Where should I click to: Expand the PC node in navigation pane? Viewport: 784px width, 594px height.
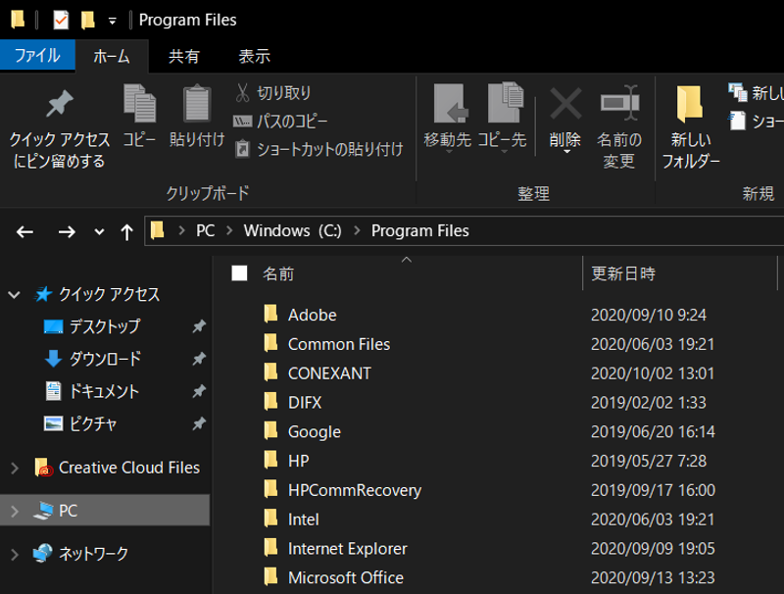coord(15,511)
